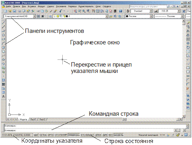Switch to the Лист1 layout tab
The height and width of the screenshot is (145, 192).
(x=33, y=119)
